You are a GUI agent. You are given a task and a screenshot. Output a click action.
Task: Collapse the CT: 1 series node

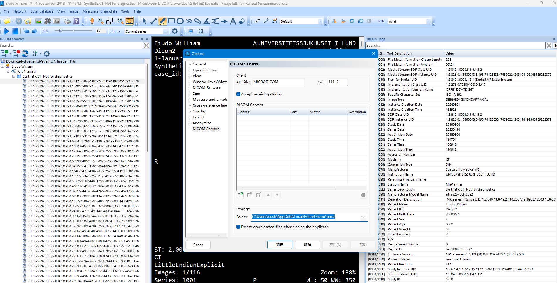click(x=8, y=71)
